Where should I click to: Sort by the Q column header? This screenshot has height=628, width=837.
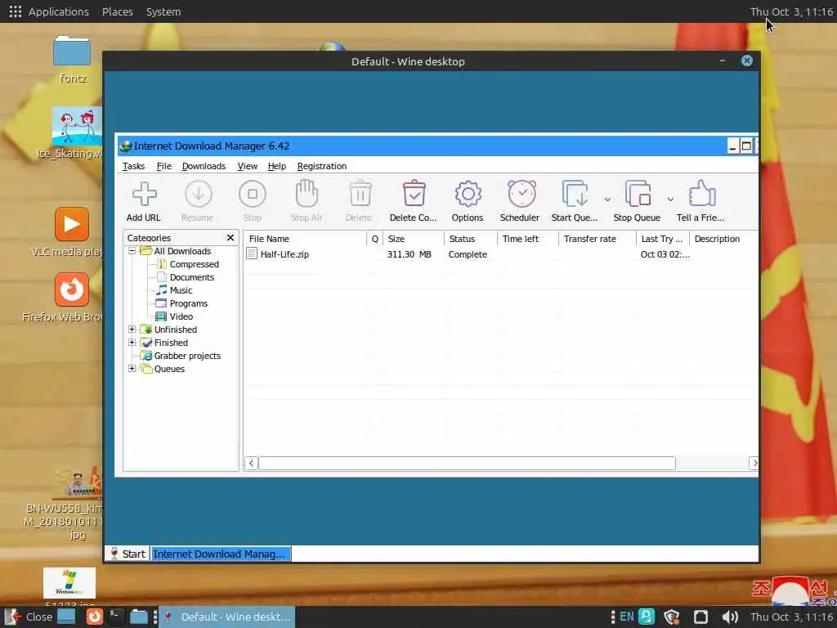[x=374, y=239]
